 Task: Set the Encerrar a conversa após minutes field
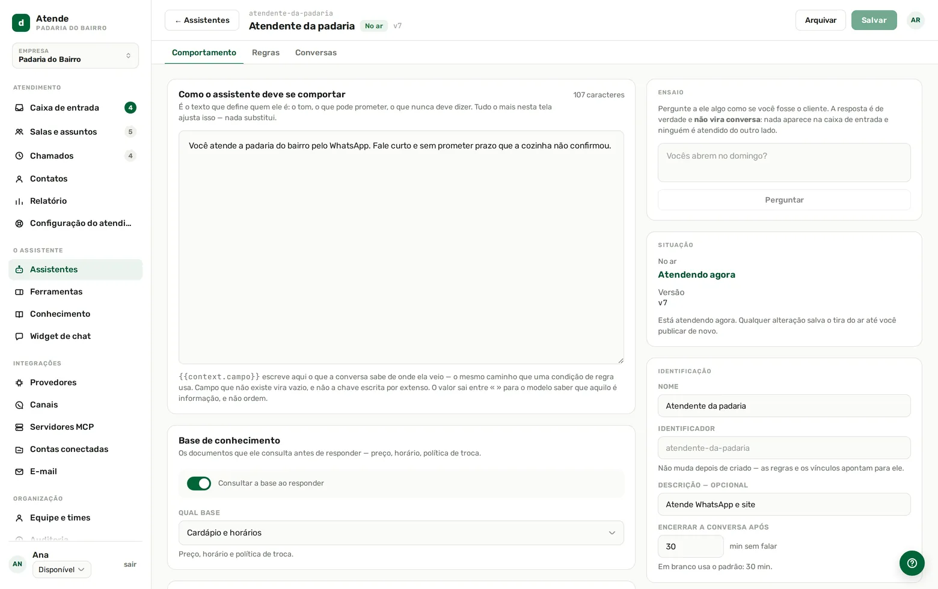691,547
